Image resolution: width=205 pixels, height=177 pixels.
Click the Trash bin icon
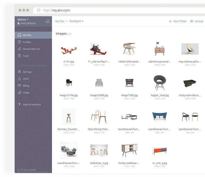click(x=19, y=56)
